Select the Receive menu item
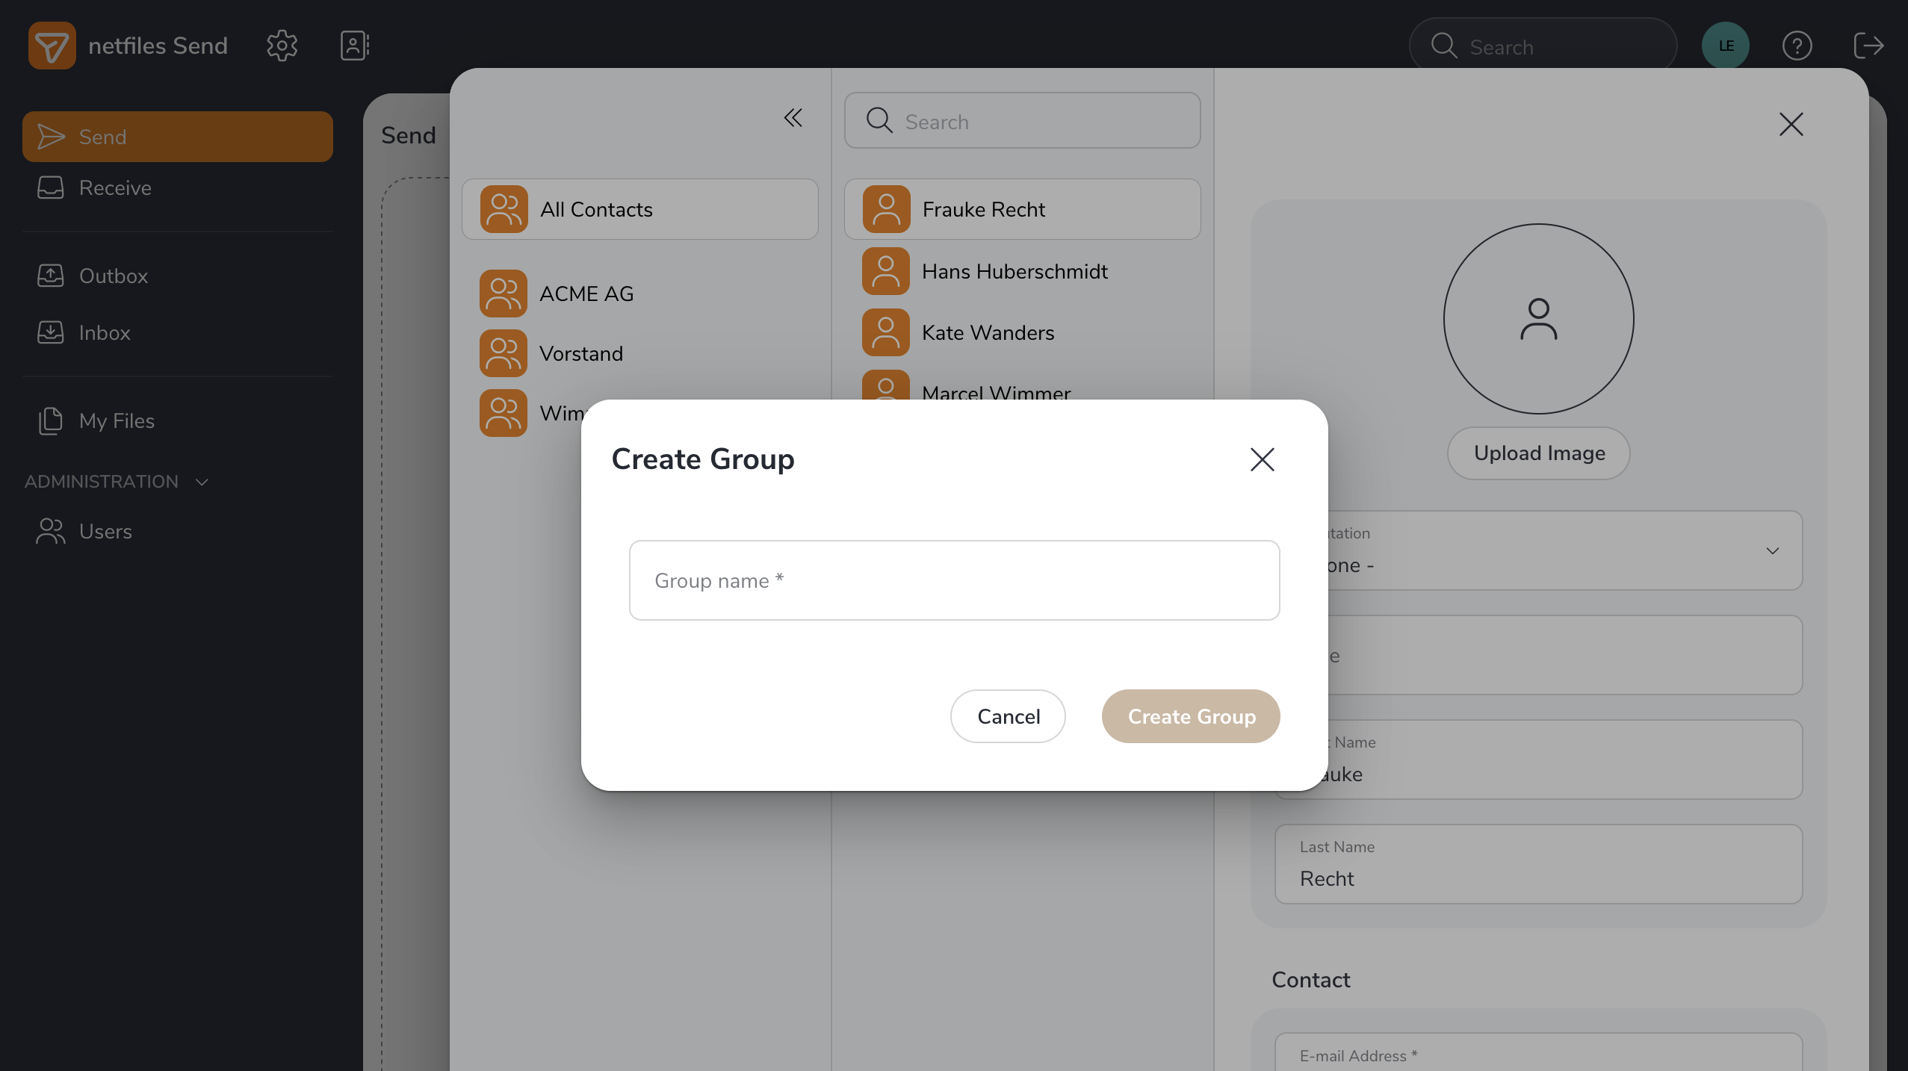The height and width of the screenshot is (1071, 1908). point(115,188)
